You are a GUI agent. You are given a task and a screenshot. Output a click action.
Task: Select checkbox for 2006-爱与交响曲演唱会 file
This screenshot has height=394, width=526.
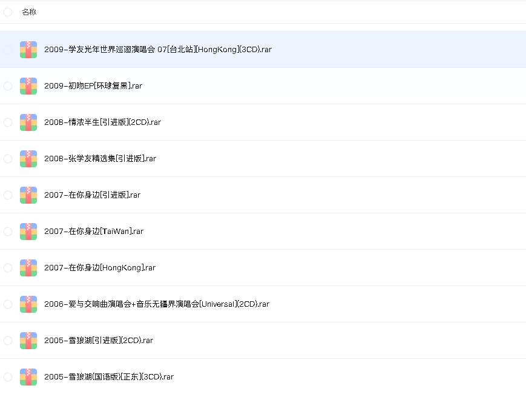point(8,304)
